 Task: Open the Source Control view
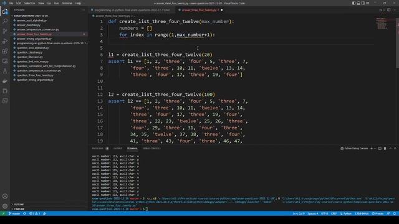[x=5, y=31]
